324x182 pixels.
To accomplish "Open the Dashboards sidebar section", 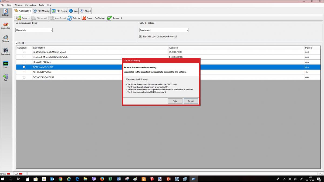I will coord(5,51).
